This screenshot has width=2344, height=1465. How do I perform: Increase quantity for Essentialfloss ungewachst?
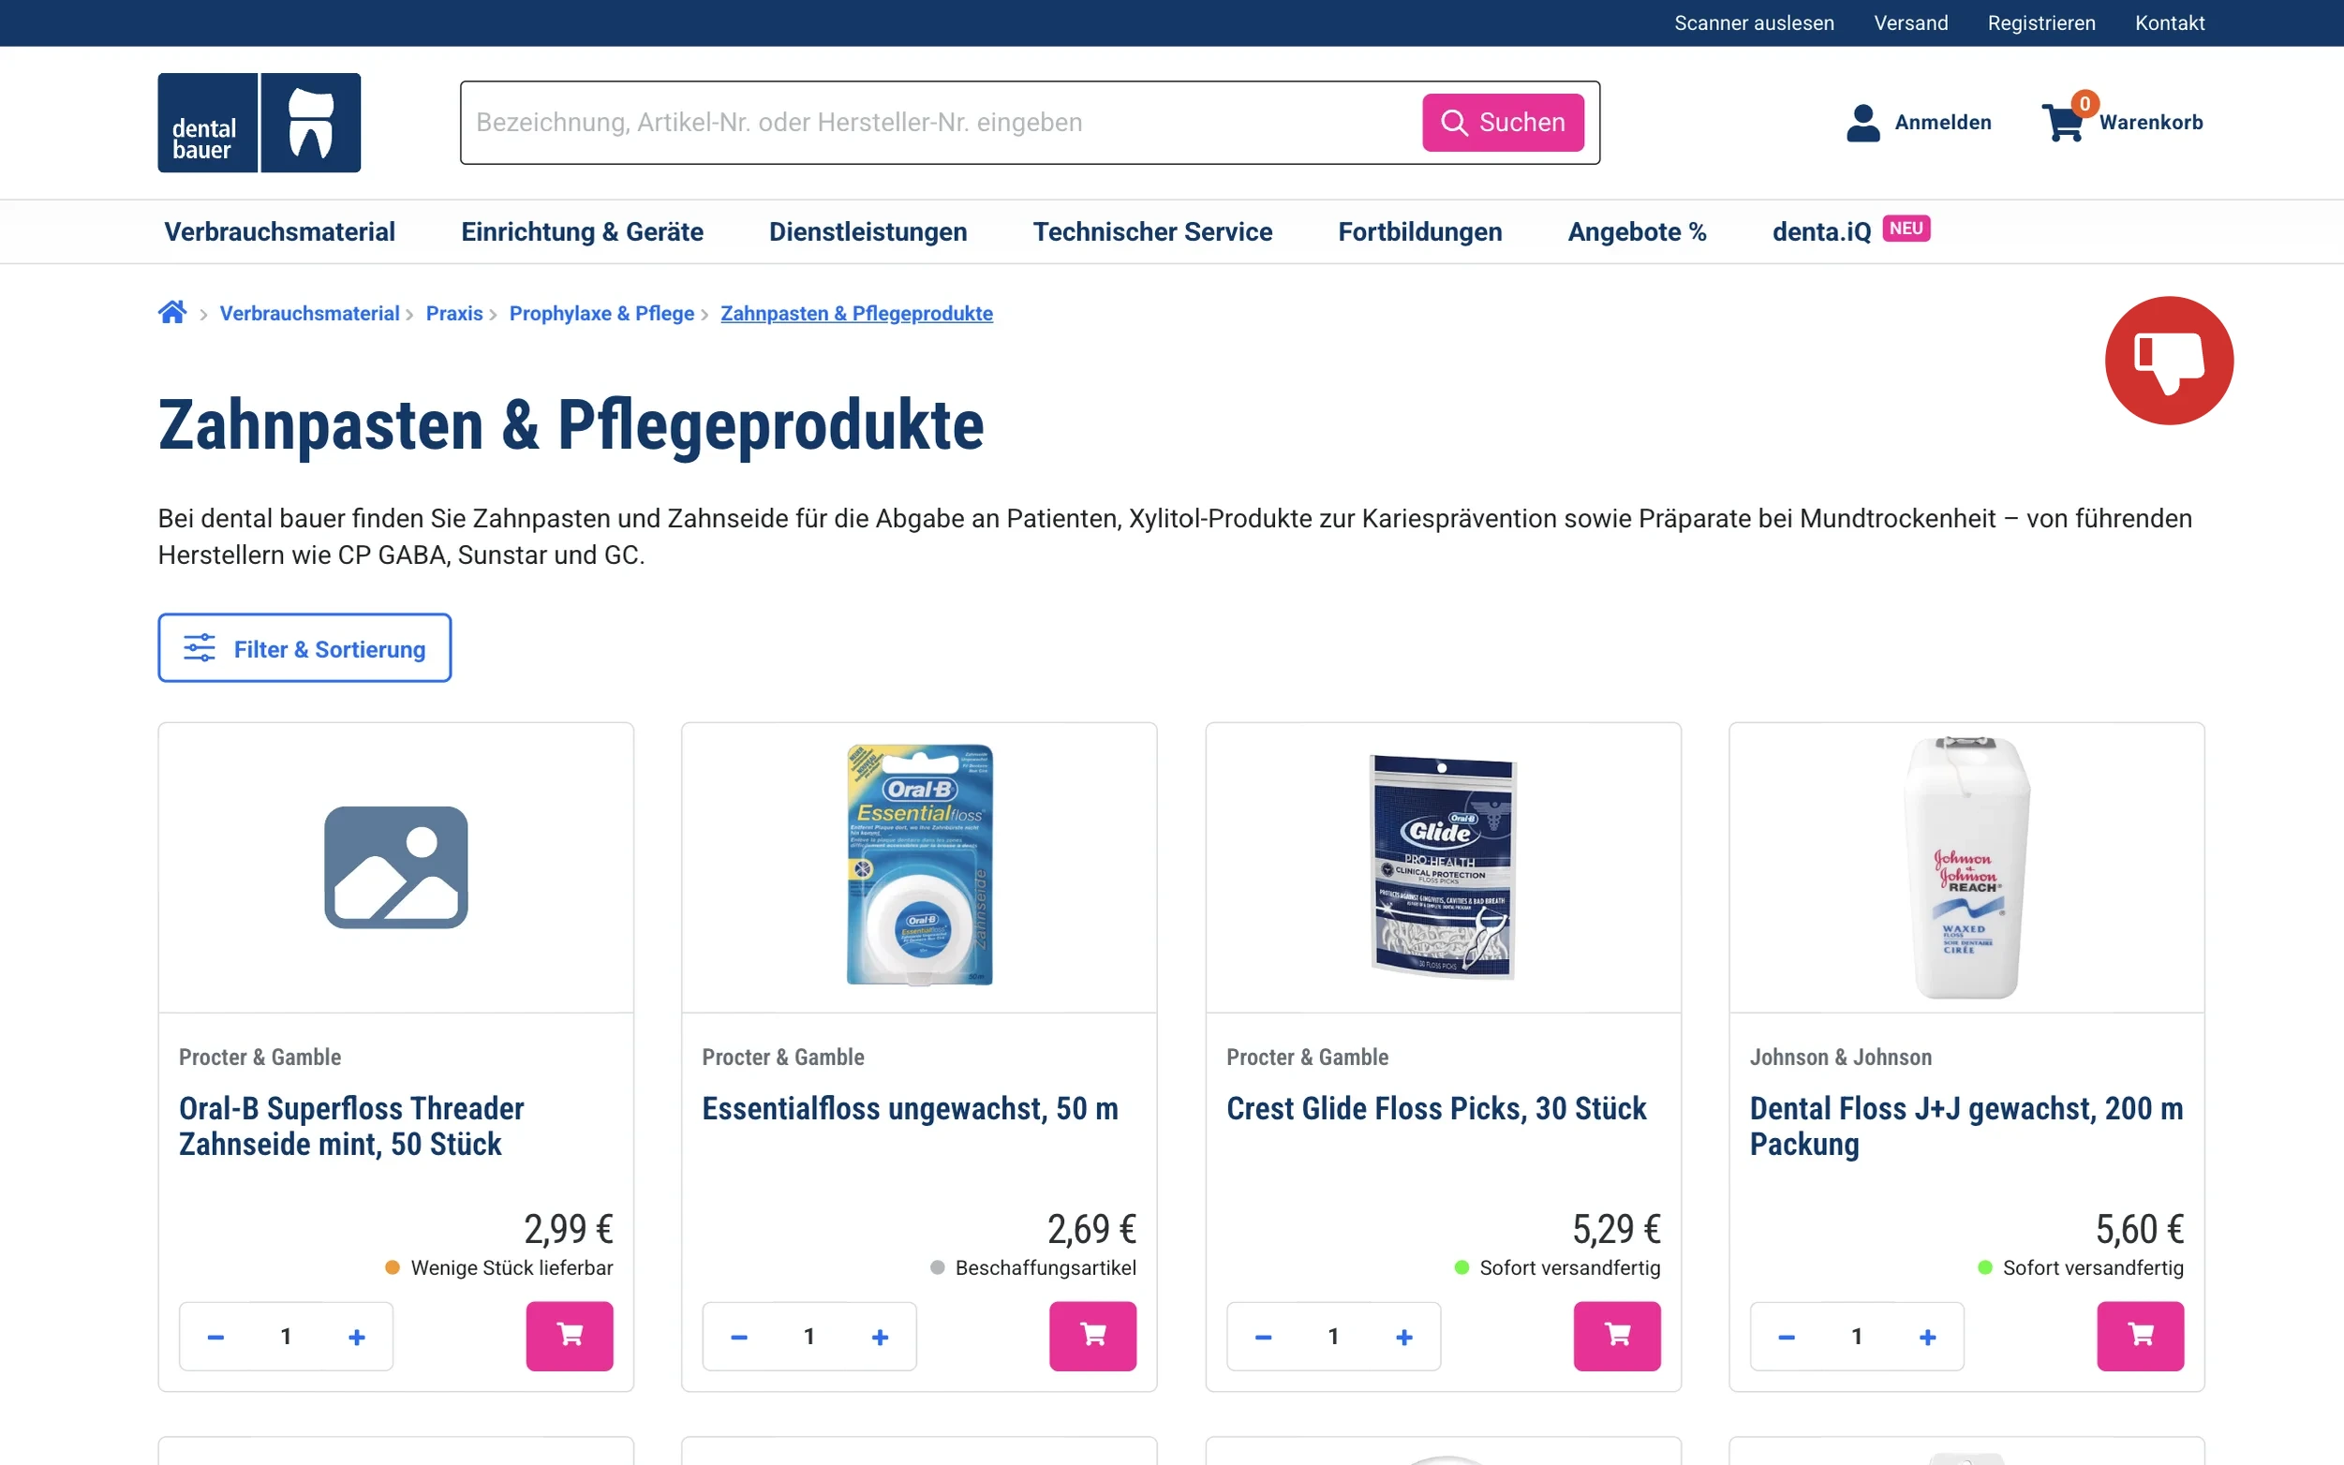[x=880, y=1337]
